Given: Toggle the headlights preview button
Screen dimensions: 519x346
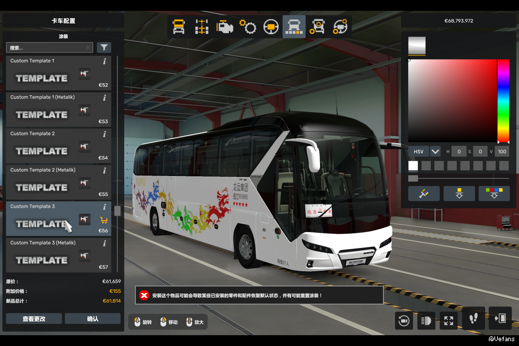Looking at the screenshot, I should click(x=426, y=321).
